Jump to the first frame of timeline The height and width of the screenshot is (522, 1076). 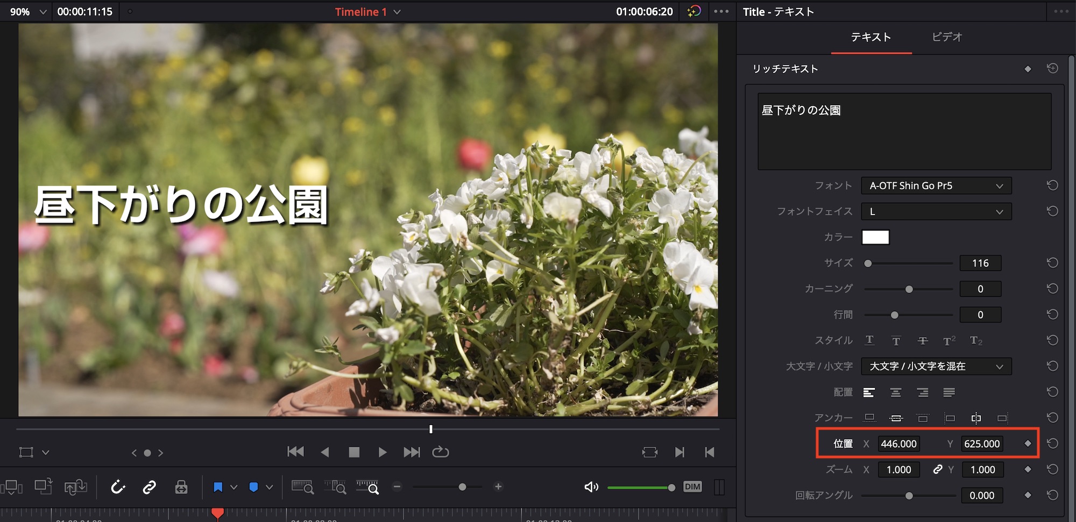tap(295, 452)
